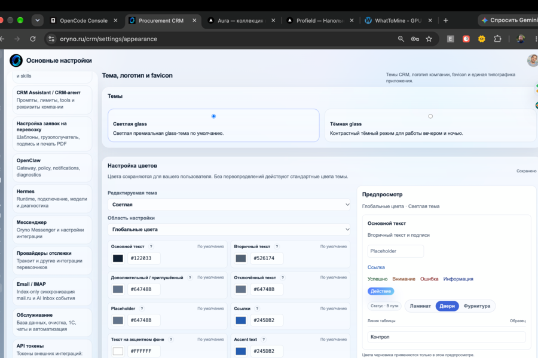Reset Ссылки color via По умолчанию

pos(334,308)
